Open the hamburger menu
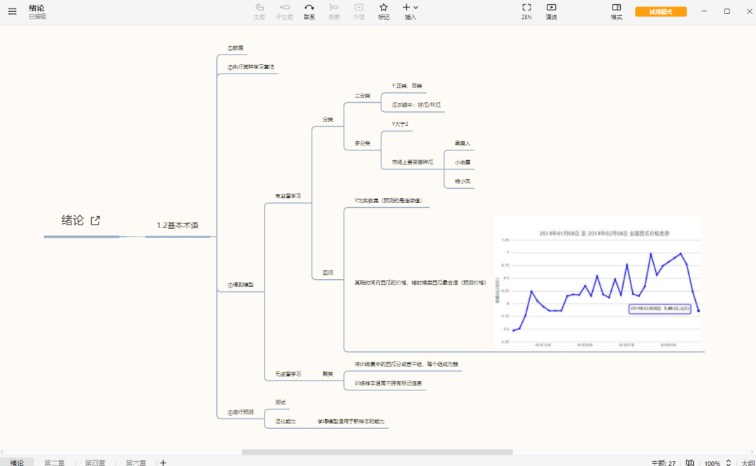Screen dimensions: 756x466 click(12, 12)
